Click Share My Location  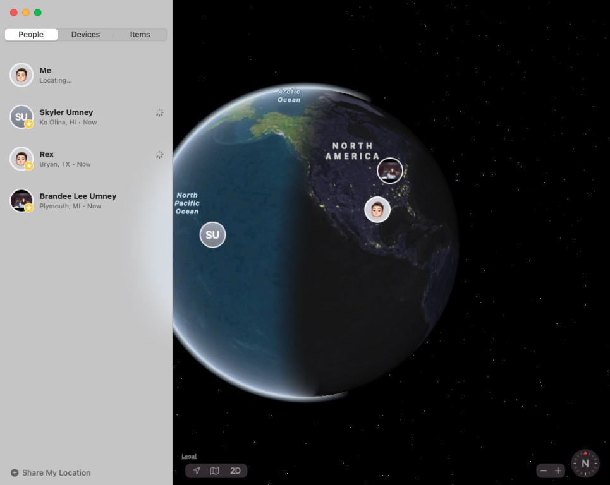coord(56,472)
